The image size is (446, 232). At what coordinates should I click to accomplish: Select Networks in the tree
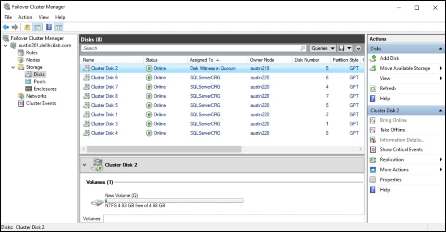(x=36, y=96)
